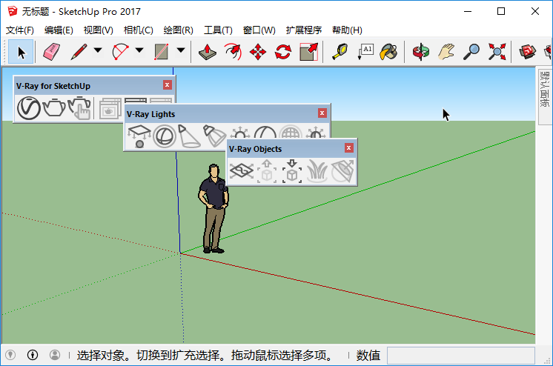The height and width of the screenshot is (366, 553).
Task: Close the V-Ray for SketchUp toolbar
Action: [x=168, y=85]
